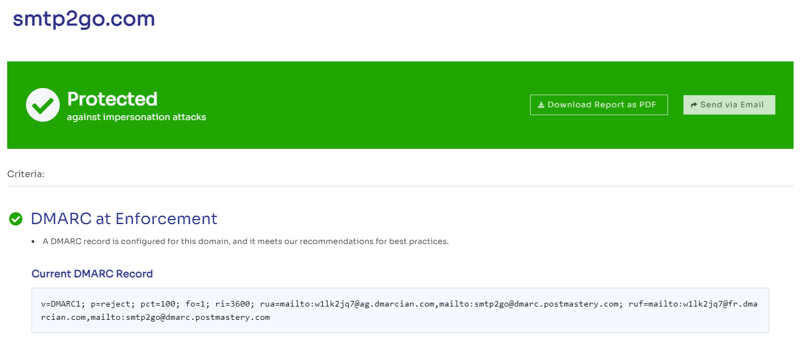The image size is (803, 358).
Task: Click the Protected status title
Action: (x=112, y=99)
